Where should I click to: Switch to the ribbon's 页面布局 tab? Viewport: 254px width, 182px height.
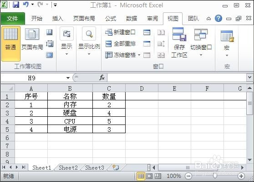pyautogui.click(x=84, y=19)
